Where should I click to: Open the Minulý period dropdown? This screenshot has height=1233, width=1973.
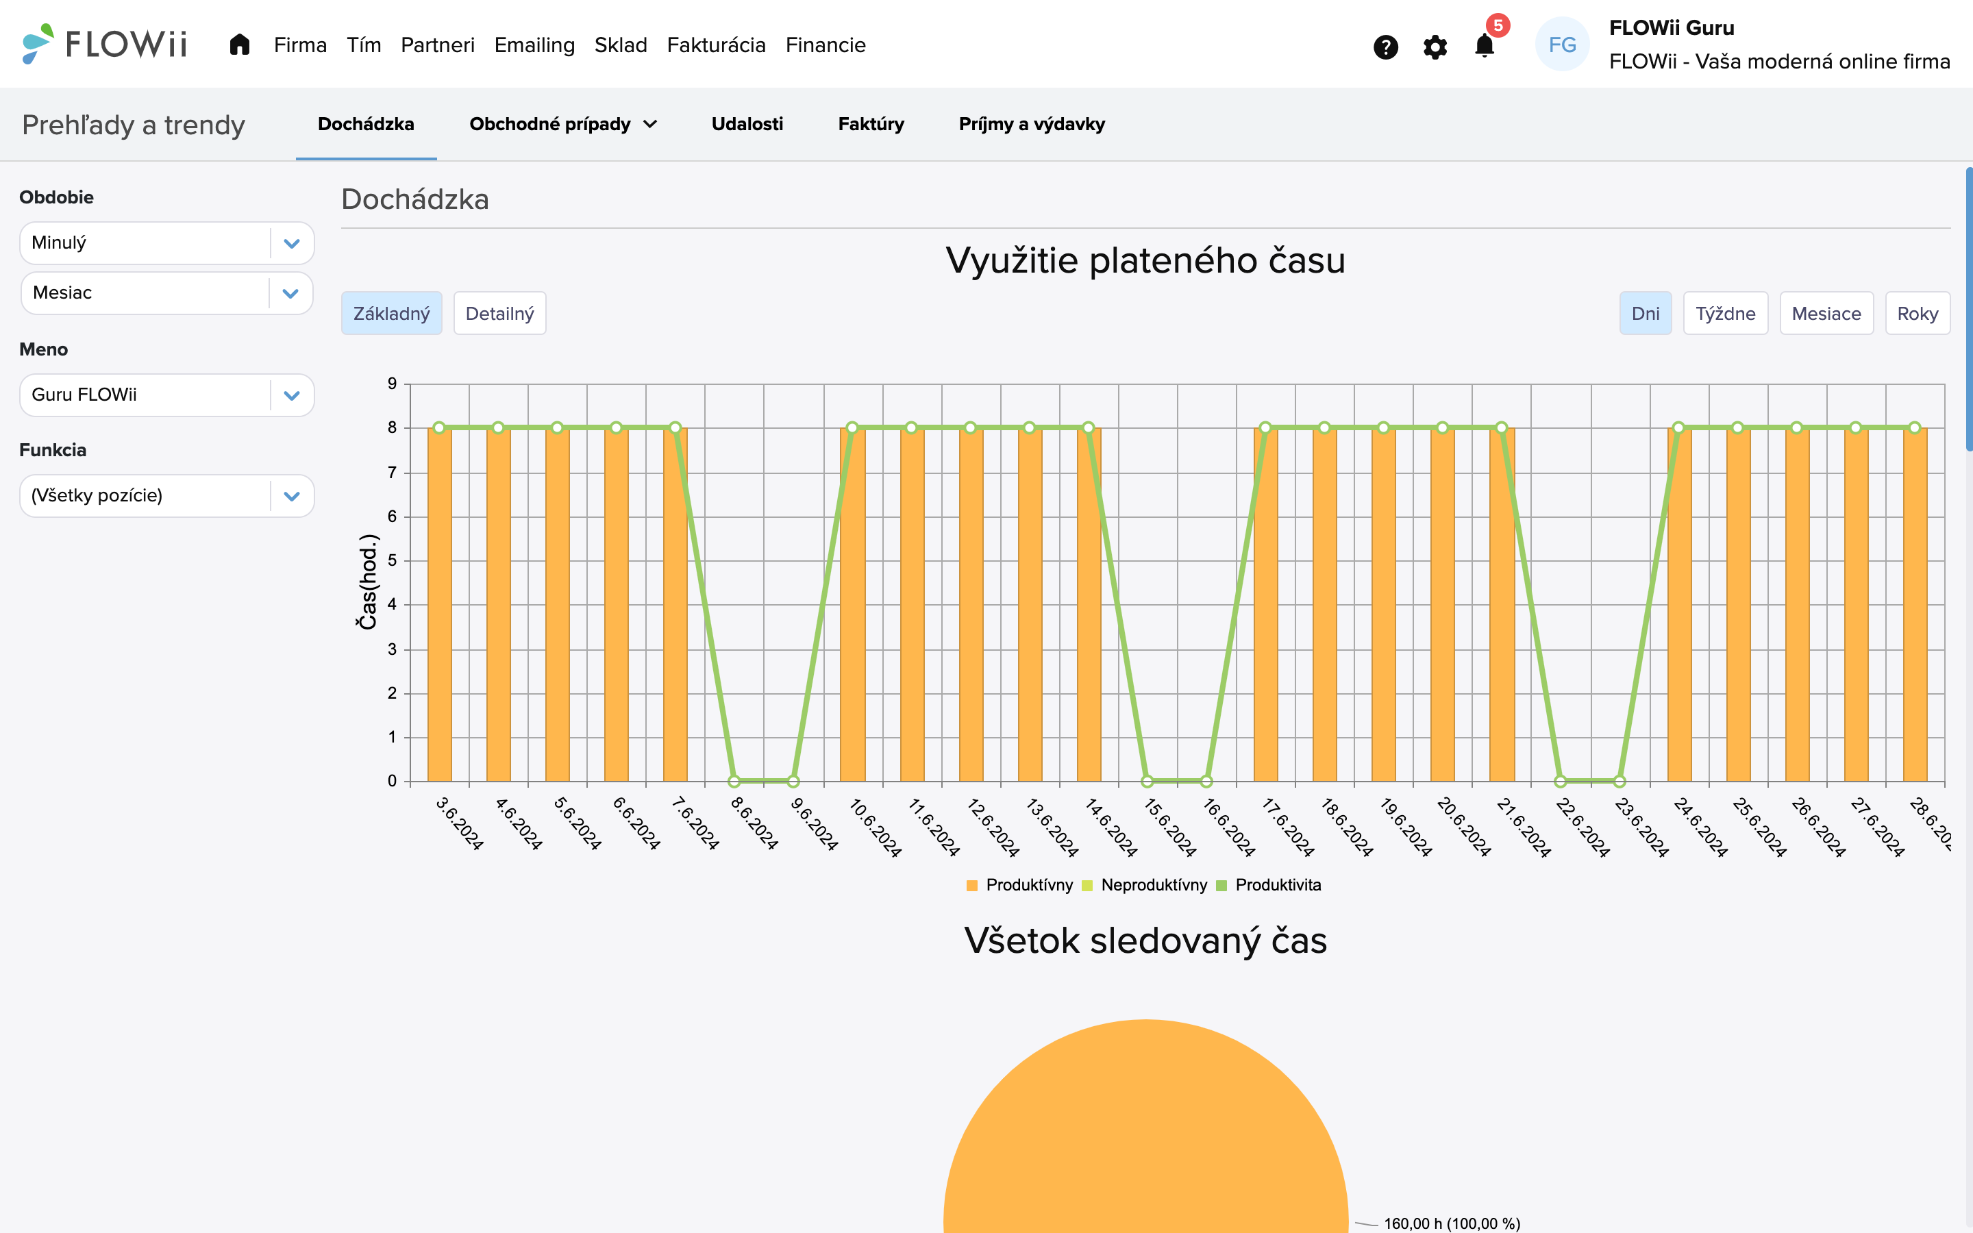coord(166,243)
